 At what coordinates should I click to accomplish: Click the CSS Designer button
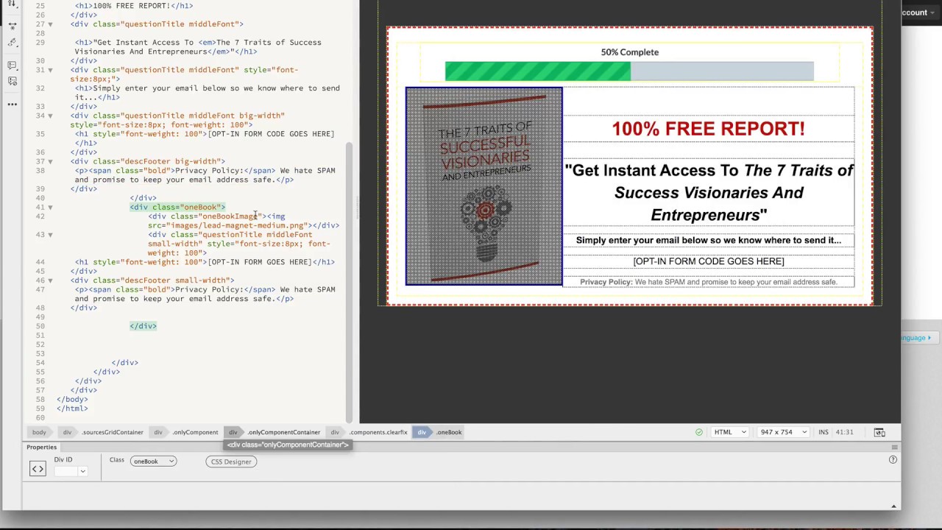point(231,462)
